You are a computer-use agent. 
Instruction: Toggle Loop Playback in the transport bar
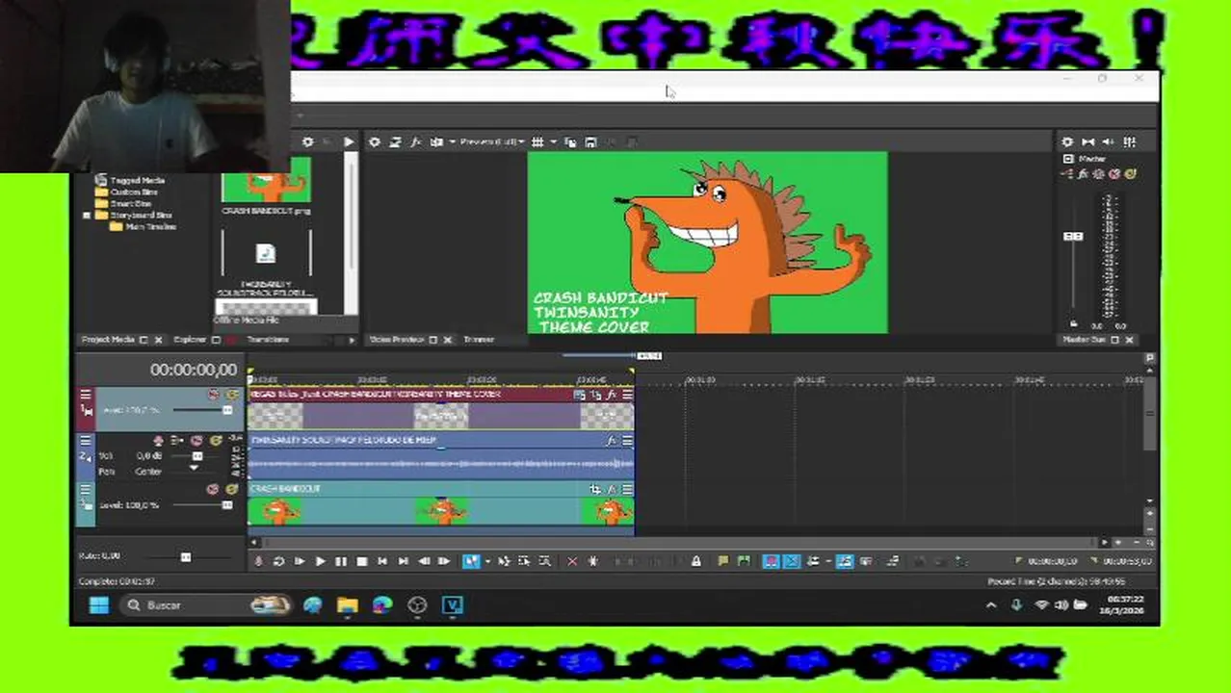click(x=278, y=561)
